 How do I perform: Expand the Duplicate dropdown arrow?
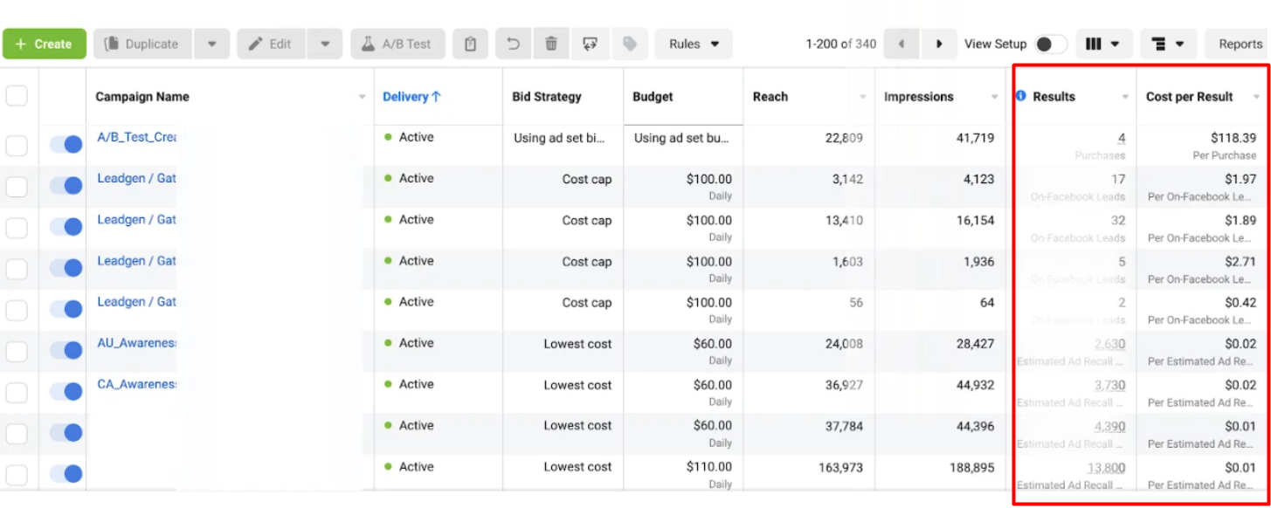[x=211, y=44]
